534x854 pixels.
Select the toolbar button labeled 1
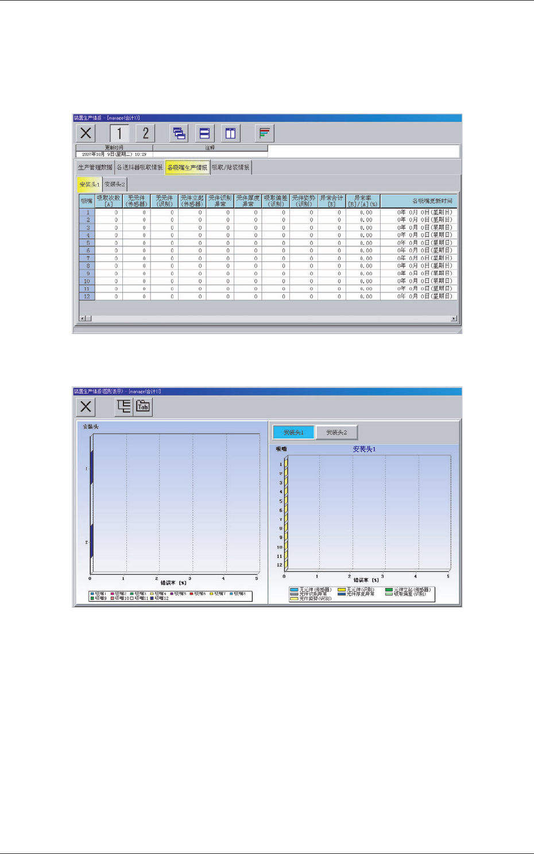[119, 133]
